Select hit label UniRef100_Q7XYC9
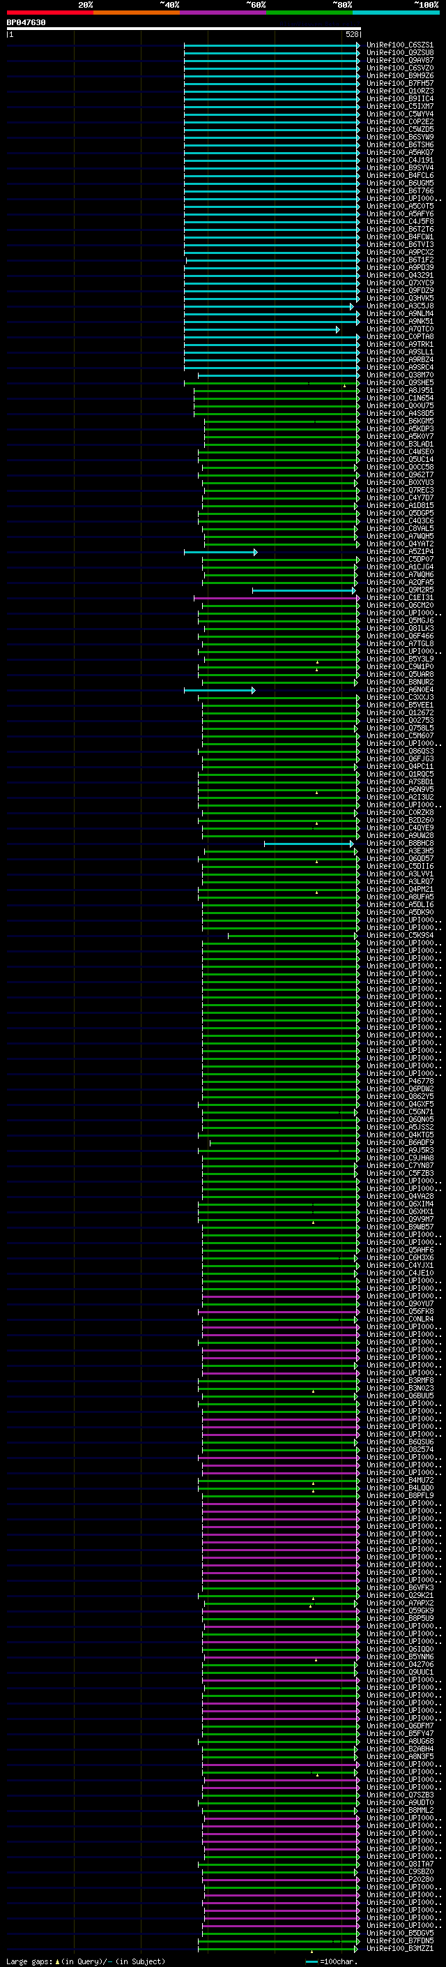The image size is (446, 1967). (399, 283)
